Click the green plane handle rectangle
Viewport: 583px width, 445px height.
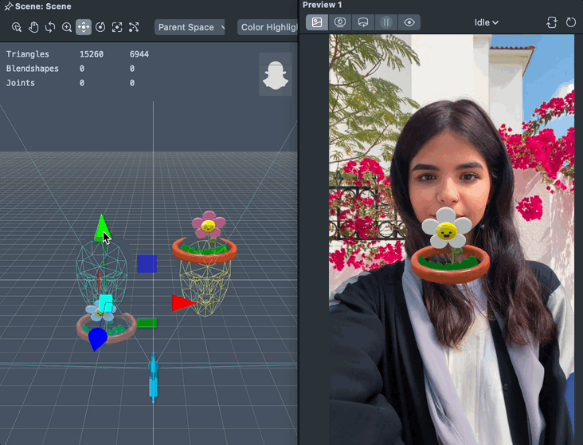coord(147,323)
